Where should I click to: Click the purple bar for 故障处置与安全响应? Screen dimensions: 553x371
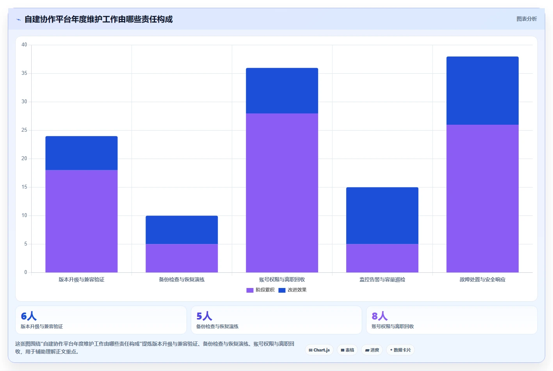[483, 198]
